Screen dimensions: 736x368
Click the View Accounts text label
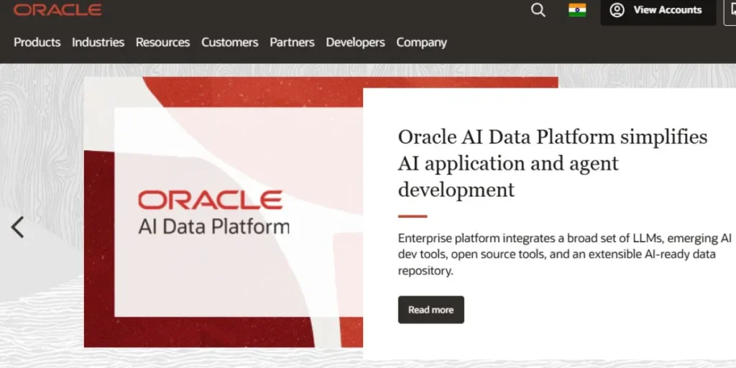pyautogui.click(x=667, y=10)
